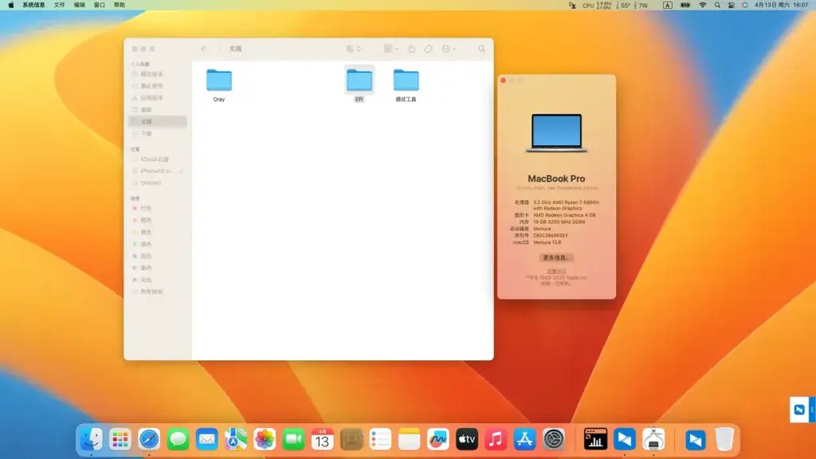Open the 文件 menu
816x459 pixels.
coord(59,6)
